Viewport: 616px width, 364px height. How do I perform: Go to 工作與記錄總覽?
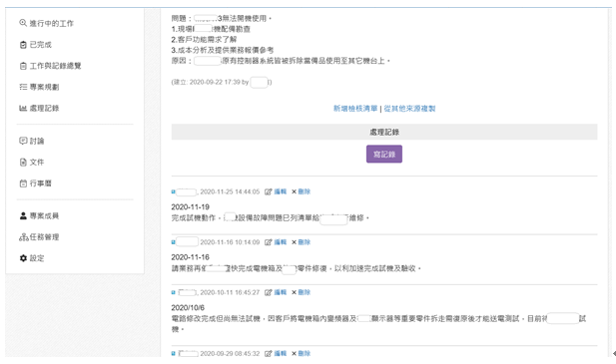[50, 66]
